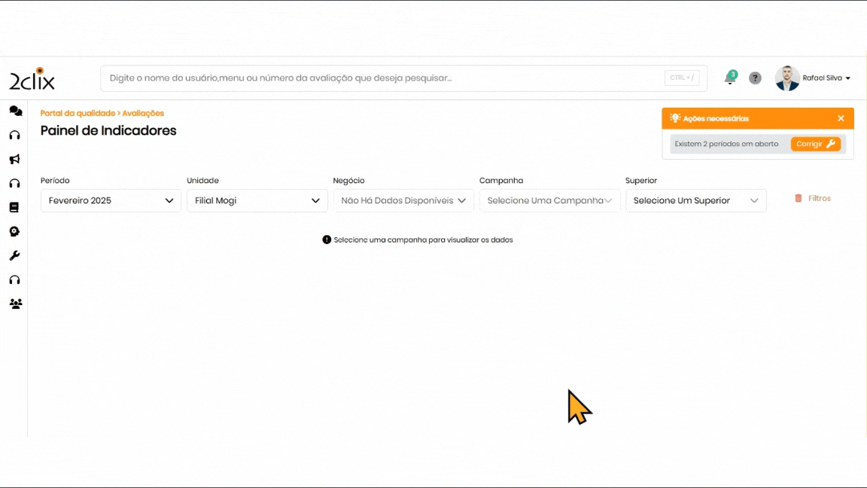Expand the Período dropdown showing Fevereiro 2025

click(x=111, y=201)
